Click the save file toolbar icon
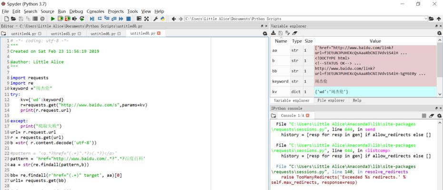443x190 pixels. pos(21,19)
